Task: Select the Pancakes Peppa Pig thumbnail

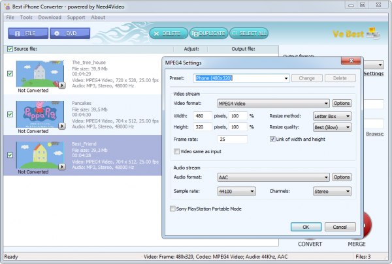Action: point(40,115)
